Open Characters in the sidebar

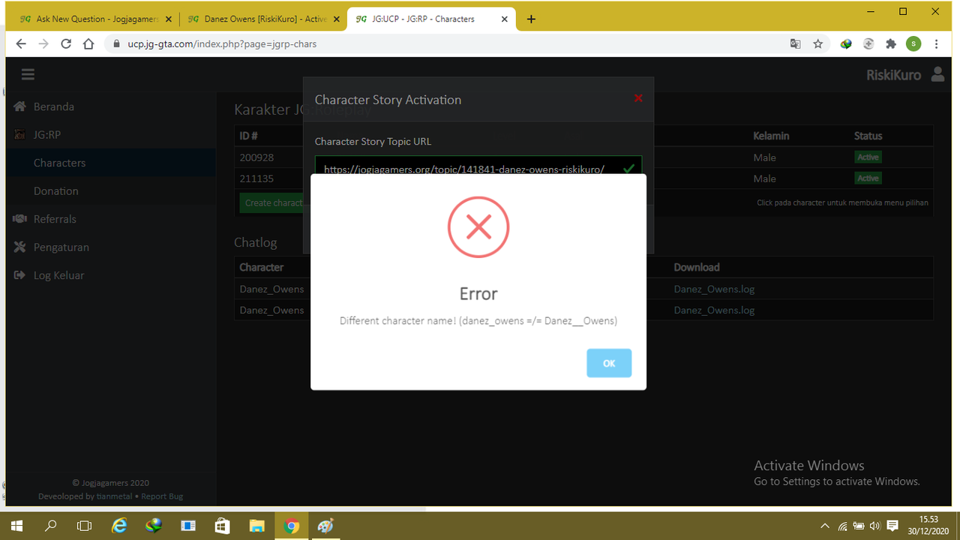[x=59, y=163]
